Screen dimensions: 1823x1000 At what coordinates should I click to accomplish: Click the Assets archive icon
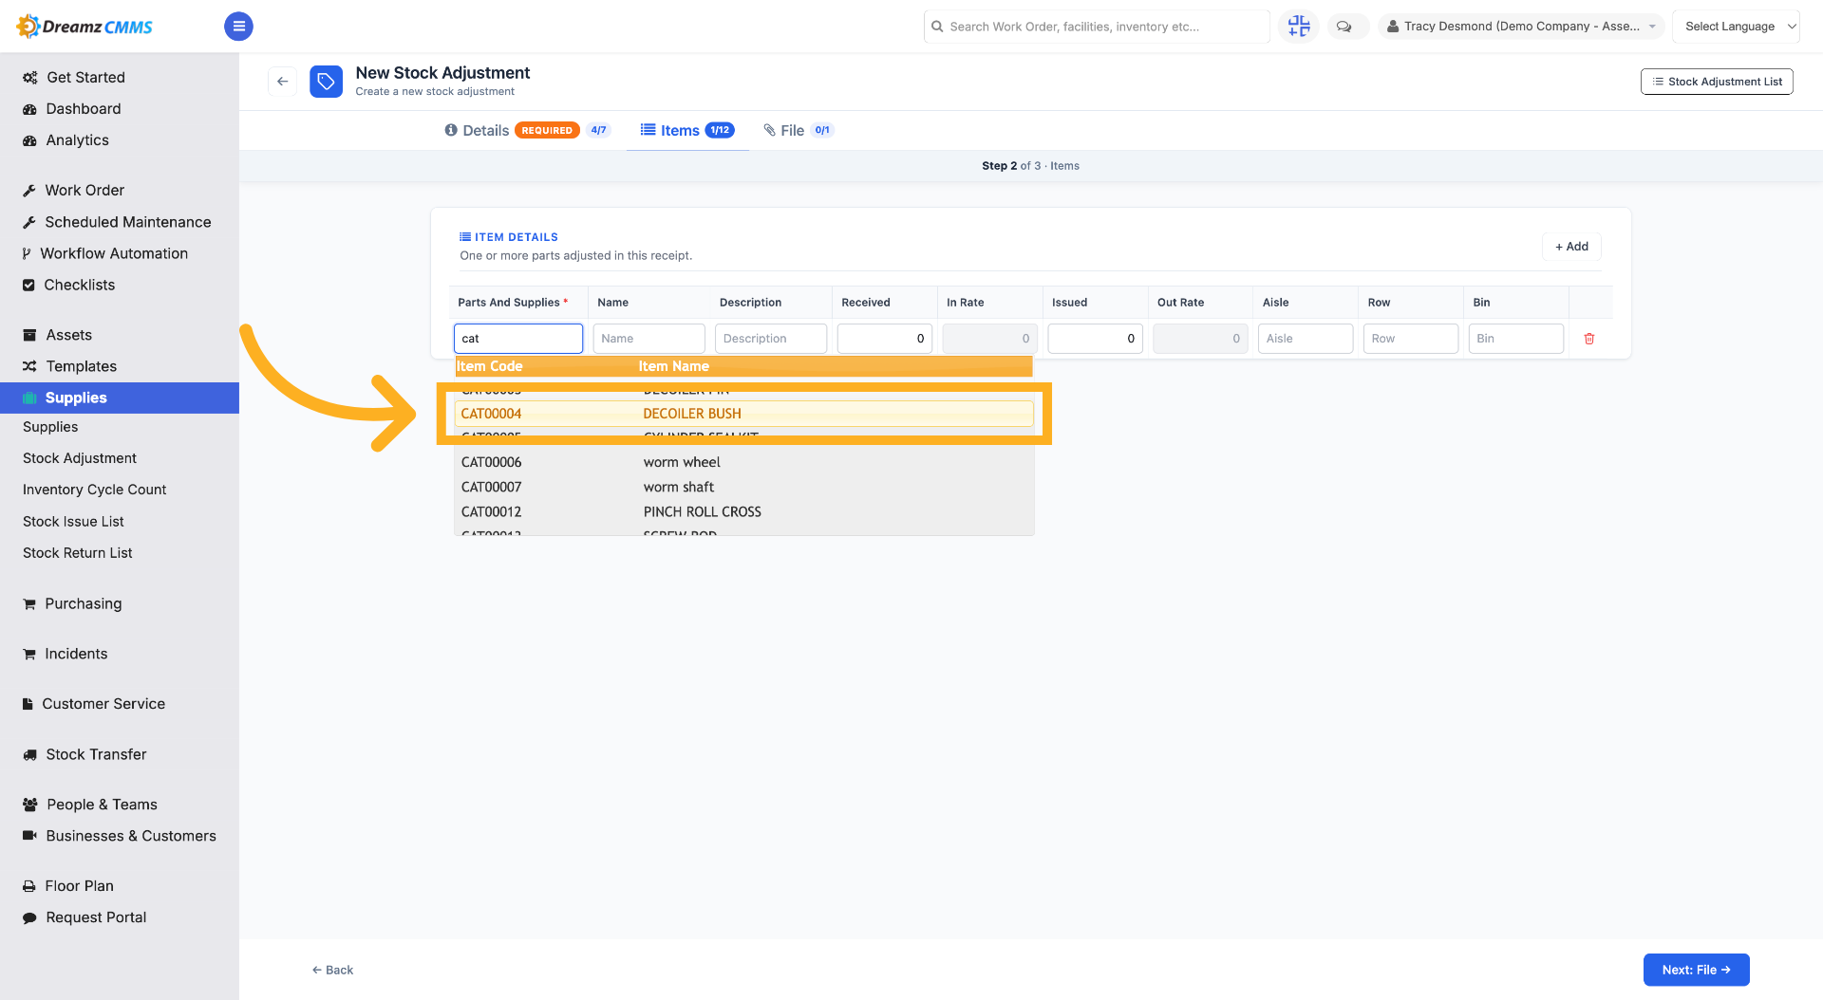tap(29, 335)
